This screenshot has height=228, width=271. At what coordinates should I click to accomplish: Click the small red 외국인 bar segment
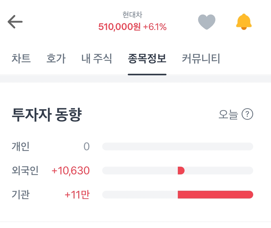click(x=181, y=171)
